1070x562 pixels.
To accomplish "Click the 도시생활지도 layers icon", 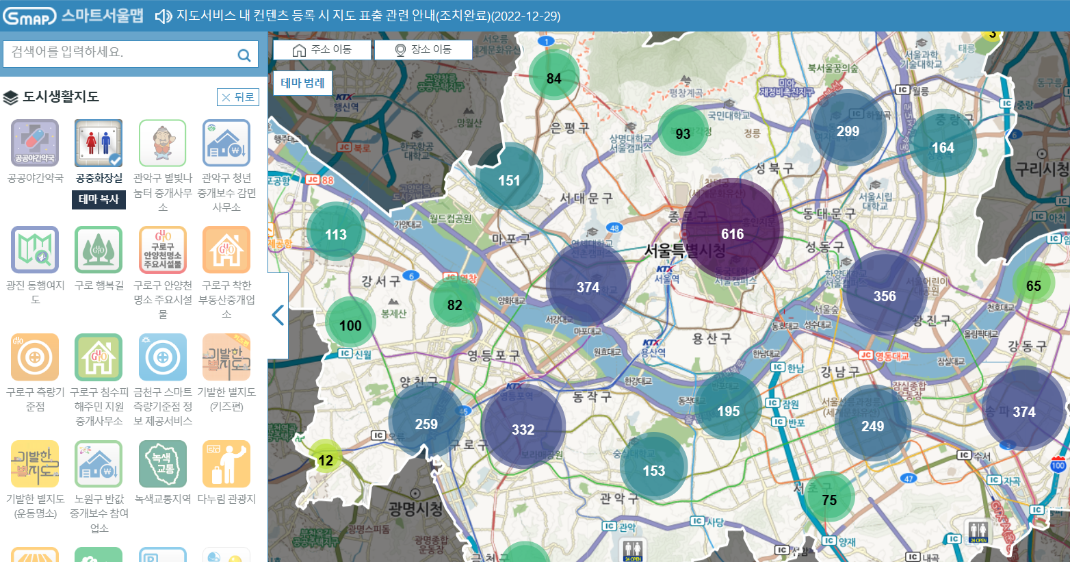I will [10, 98].
